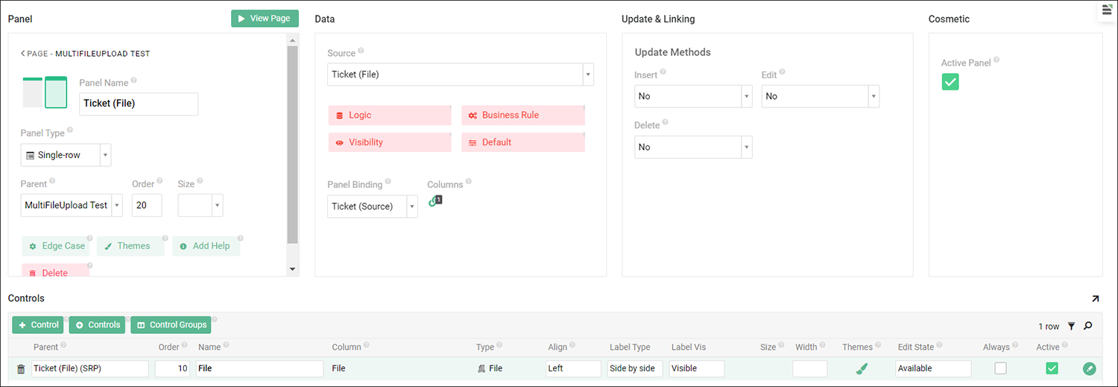Click the Label Vis field Visible
Image resolution: width=1118 pixels, height=387 pixels.
point(697,368)
